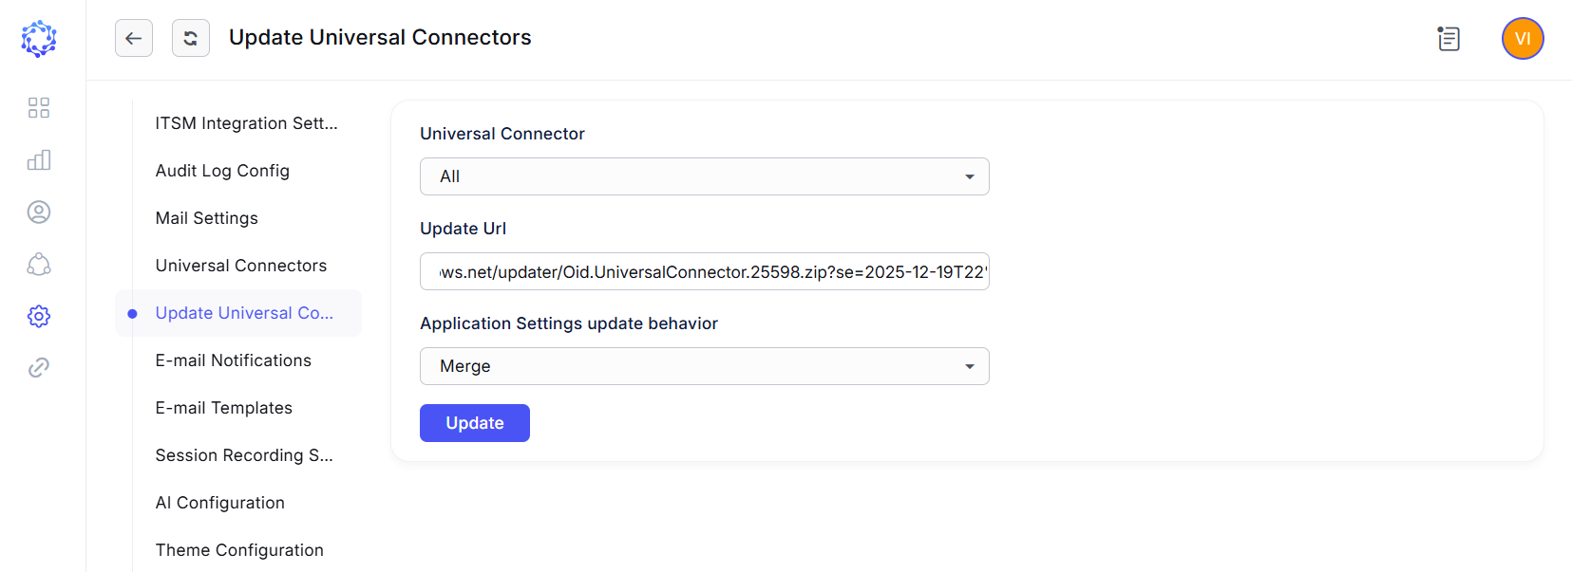Click the app logo icon

(x=39, y=39)
